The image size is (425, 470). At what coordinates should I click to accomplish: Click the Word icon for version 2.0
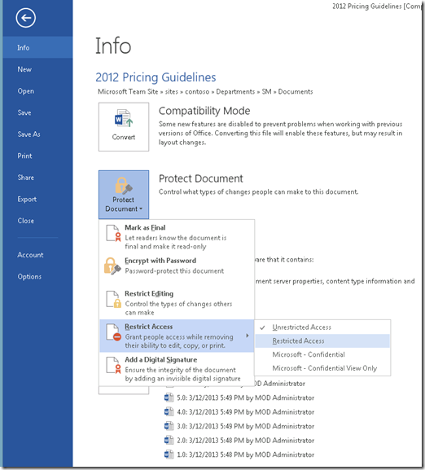pos(169,441)
